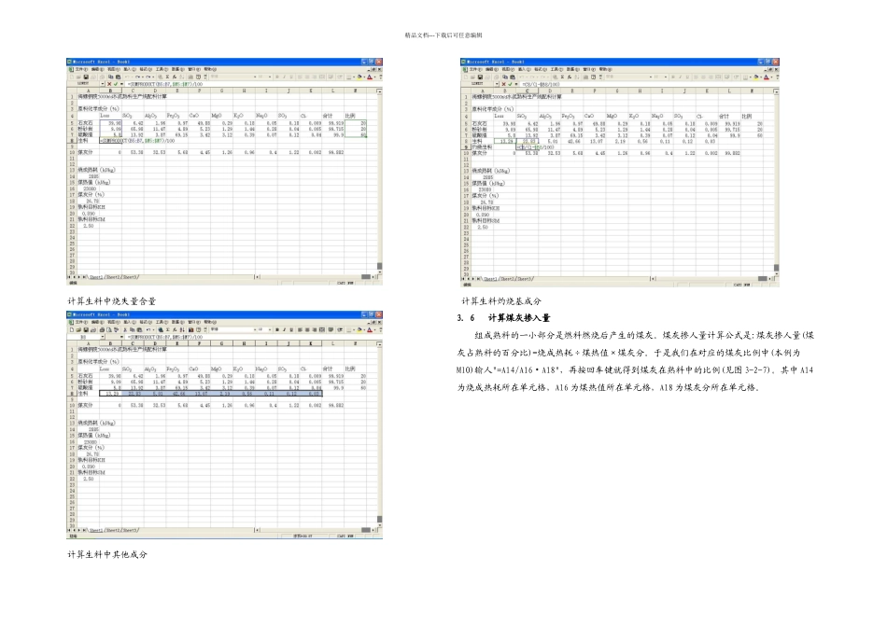Toggle Underline in lower-left Excel window
The image size is (887, 627).
pos(291,329)
